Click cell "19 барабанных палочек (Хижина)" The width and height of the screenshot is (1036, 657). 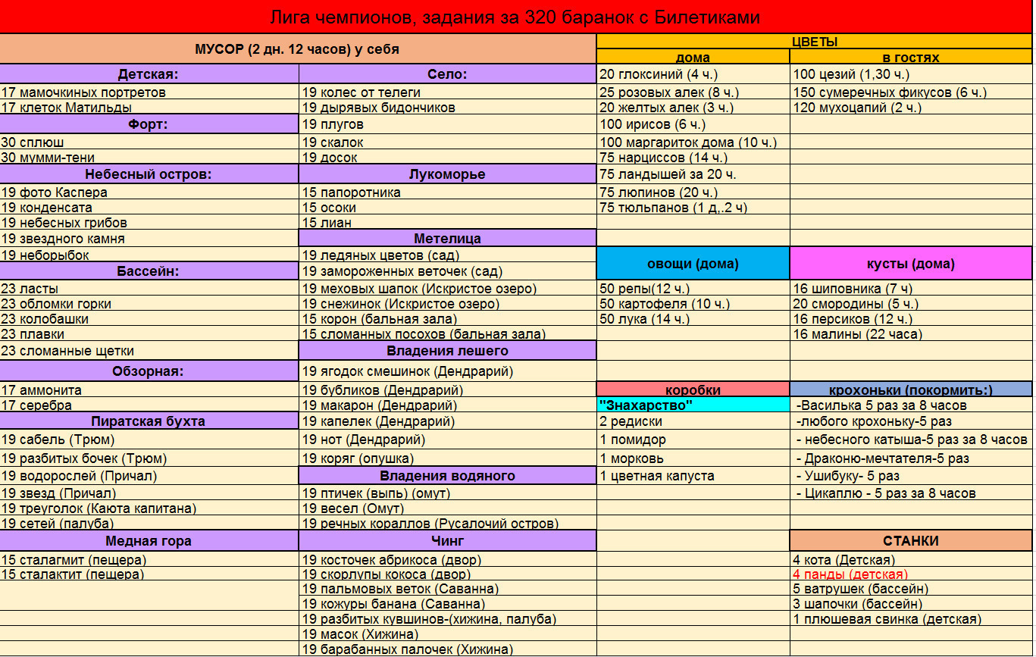click(x=447, y=649)
